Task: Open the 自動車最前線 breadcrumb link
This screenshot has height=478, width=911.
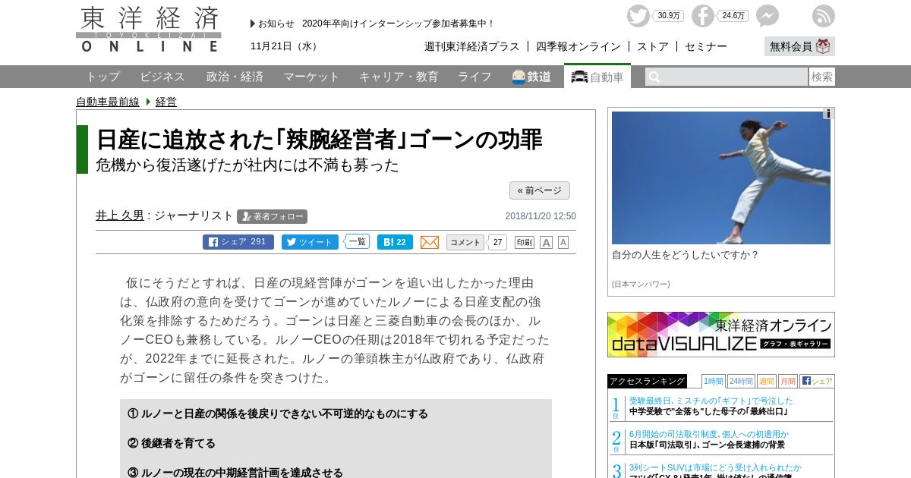Action: (108, 102)
